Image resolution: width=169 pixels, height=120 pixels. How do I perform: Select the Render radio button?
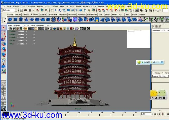[x=163, y=73]
